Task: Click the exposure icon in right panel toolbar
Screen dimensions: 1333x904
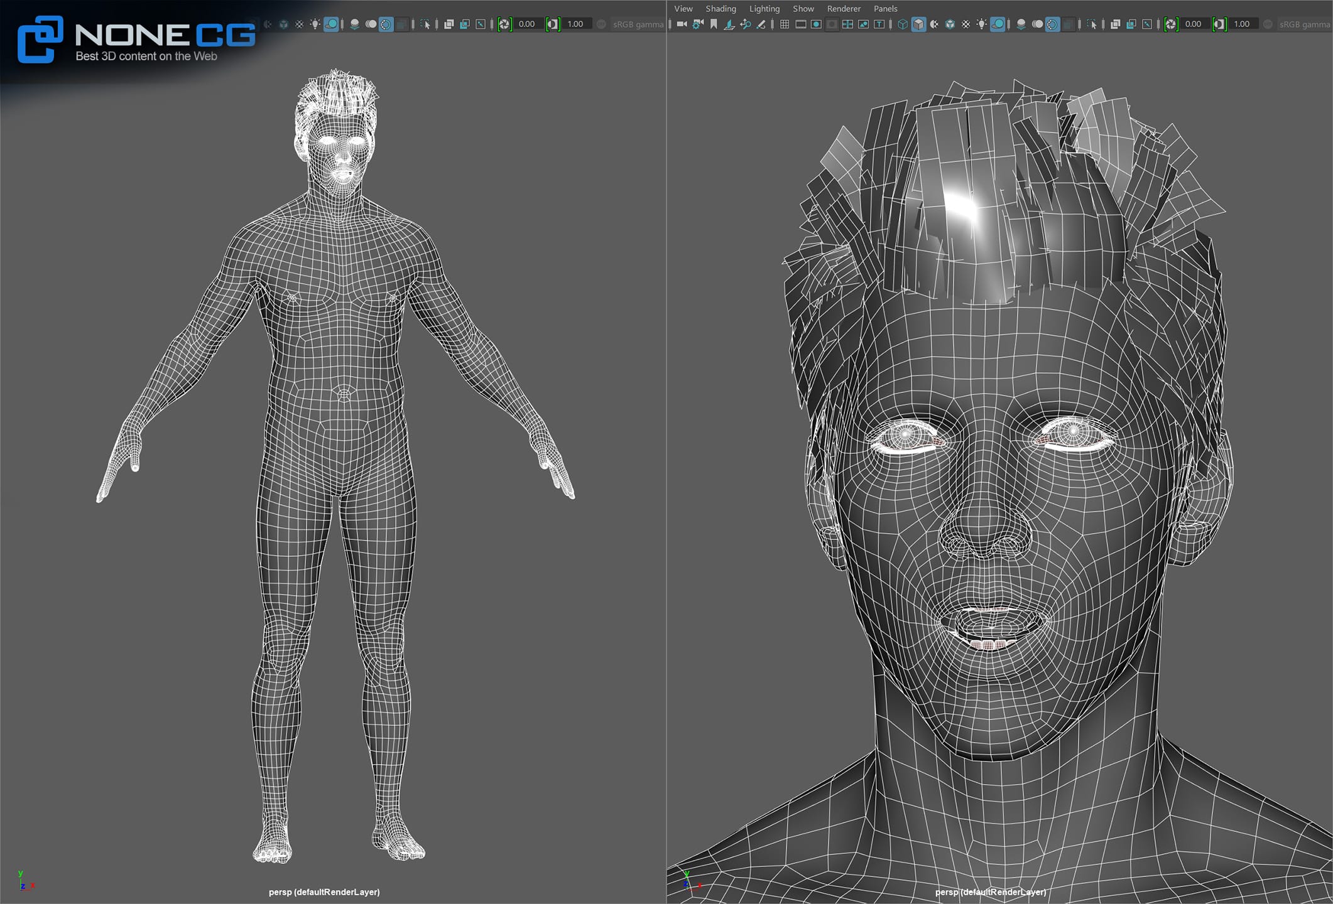Action: click(1170, 24)
